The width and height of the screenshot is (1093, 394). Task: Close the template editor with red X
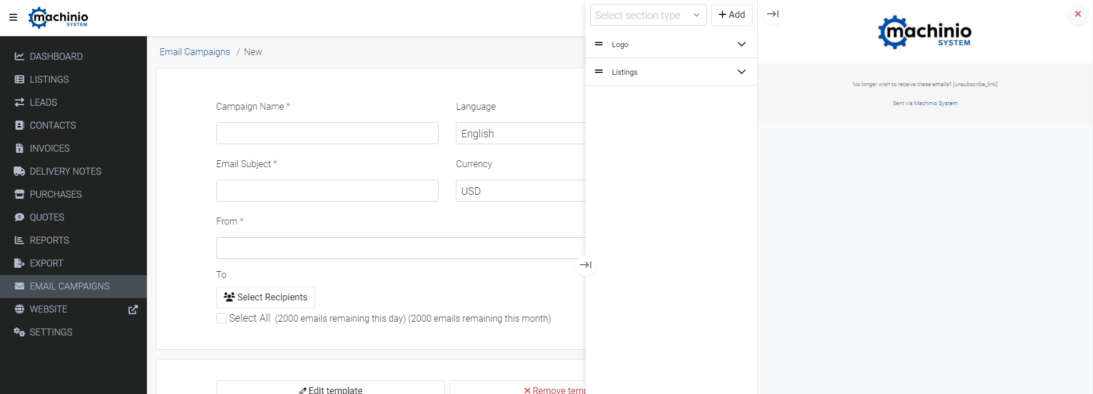click(x=1078, y=14)
